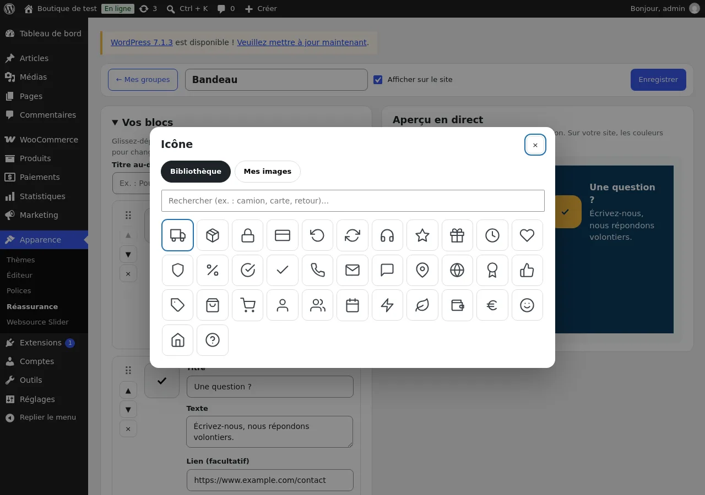Switch to the Mes images tab
The image size is (705, 495).
pos(268,172)
